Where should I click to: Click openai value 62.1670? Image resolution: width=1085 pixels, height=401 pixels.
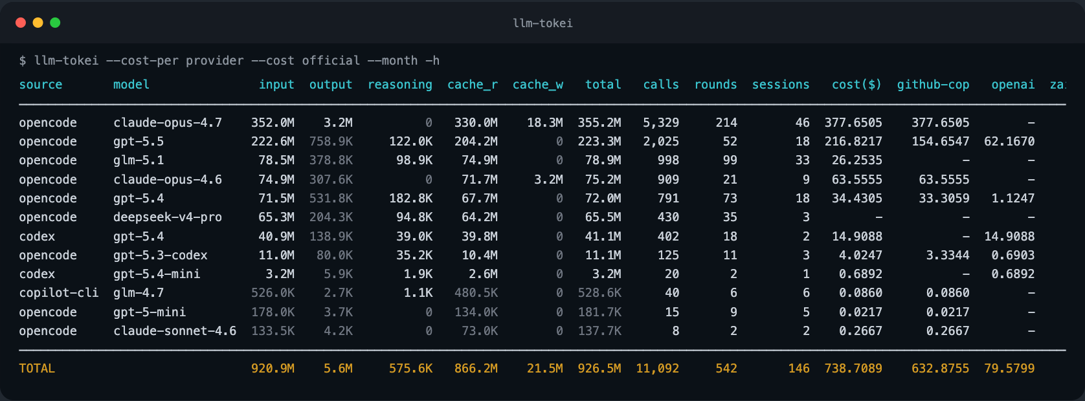pos(1009,142)
